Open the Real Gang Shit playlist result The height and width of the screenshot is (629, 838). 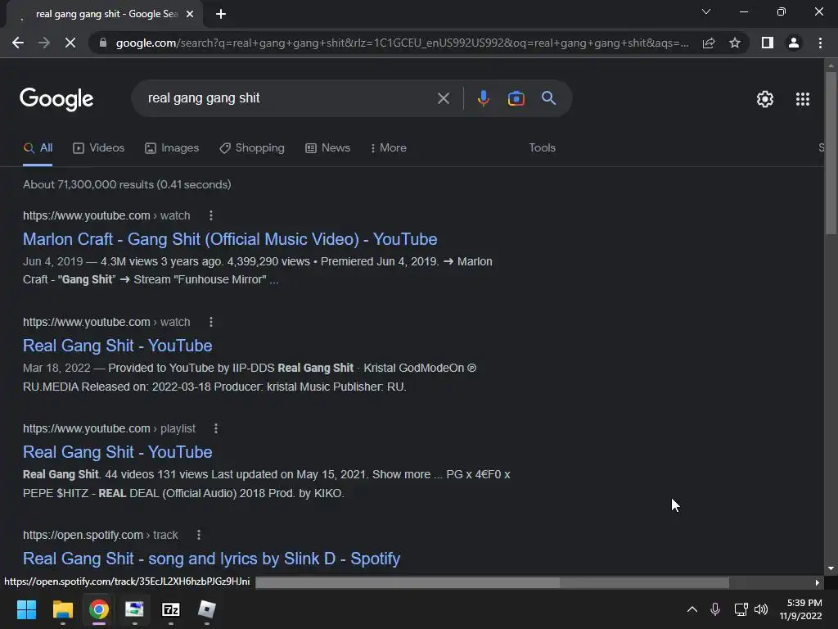point(118,452)
